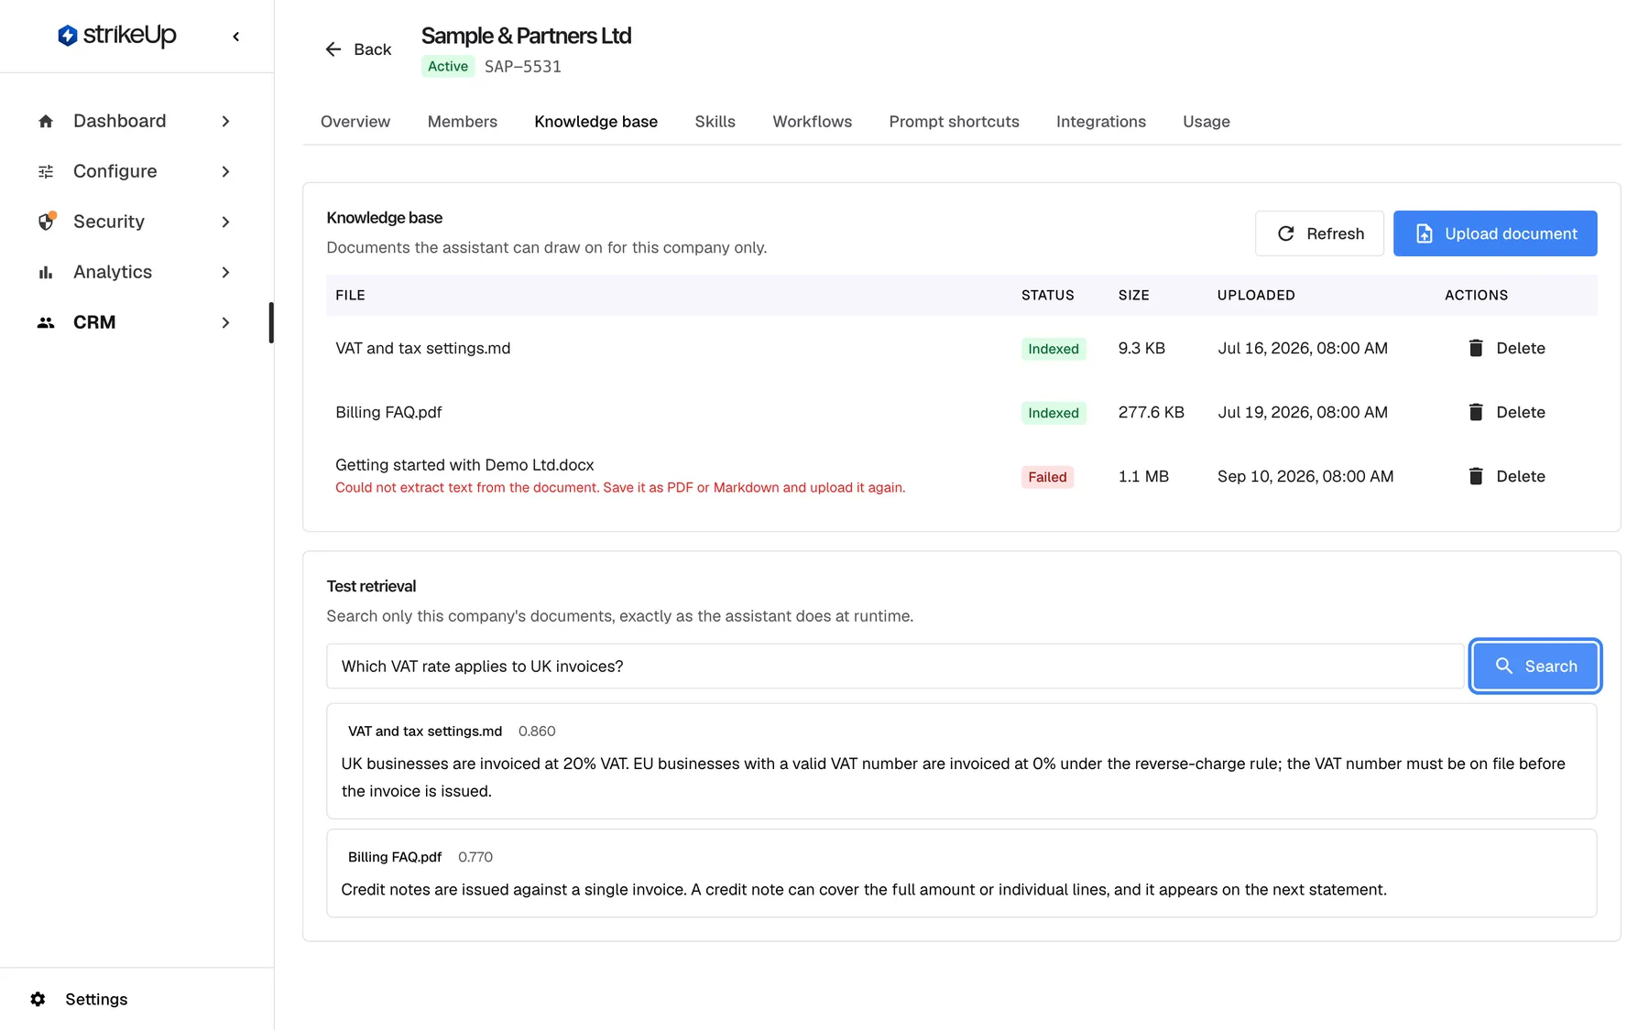Select the Knowledge base tab
This screenshot has width=1649, height=1030.
click(596, 122)
